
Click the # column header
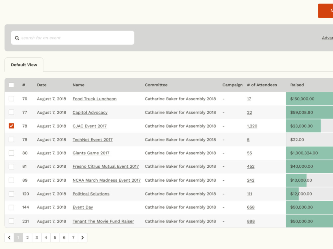[x=24, y=85]
